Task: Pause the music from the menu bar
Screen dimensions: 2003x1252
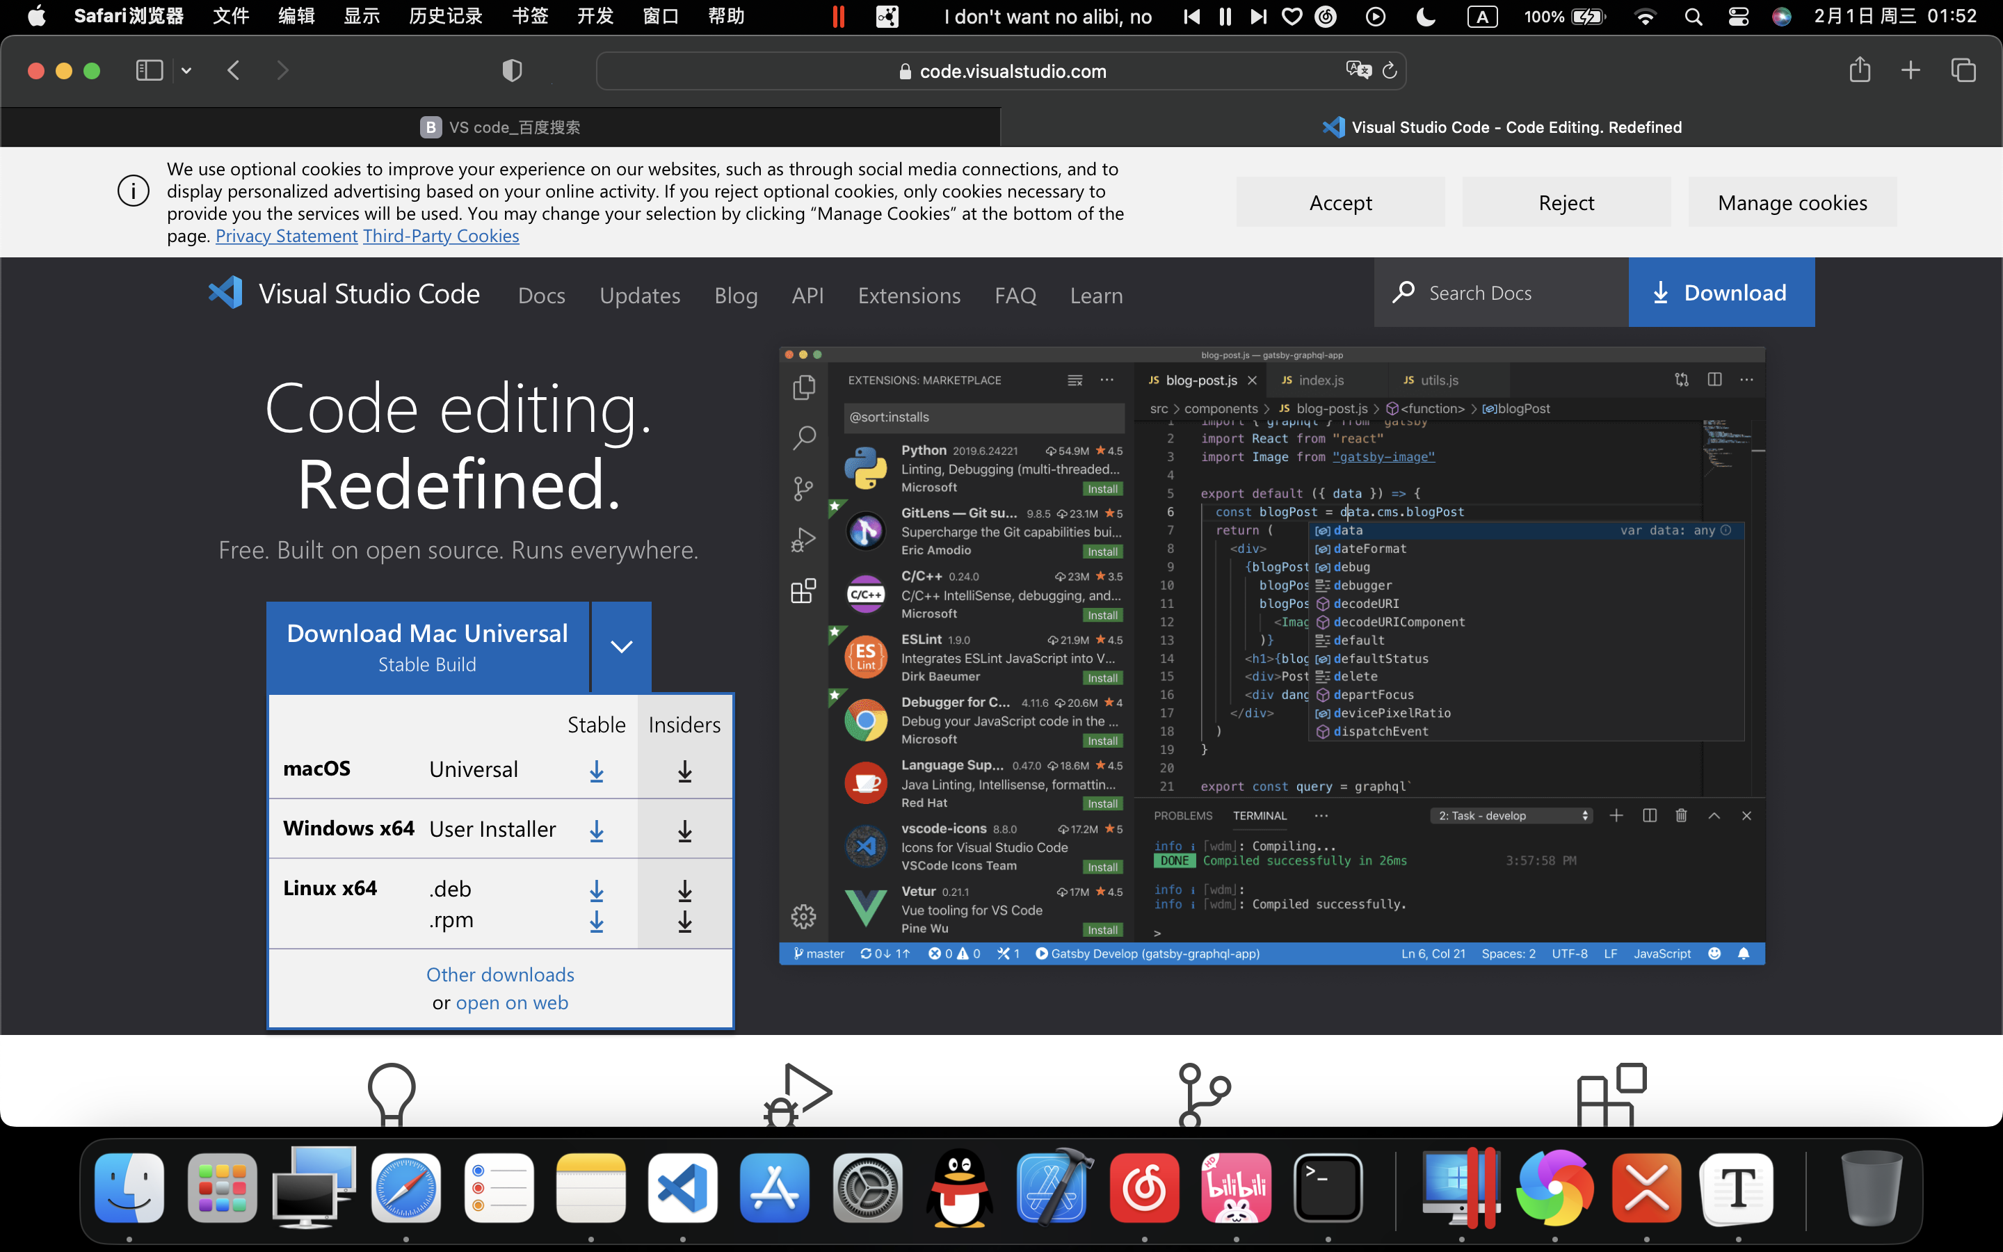Action: (x=1225, y=17)
